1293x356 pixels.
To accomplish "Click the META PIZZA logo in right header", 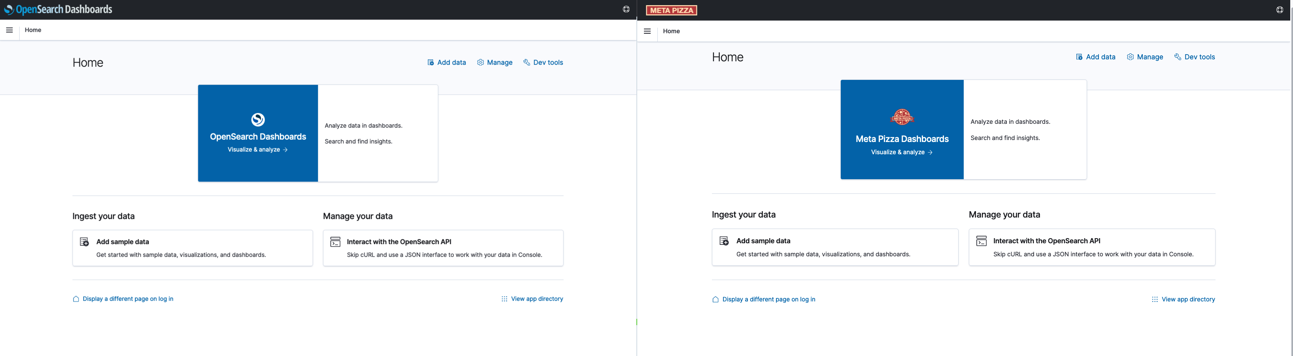I will point(671,10).
